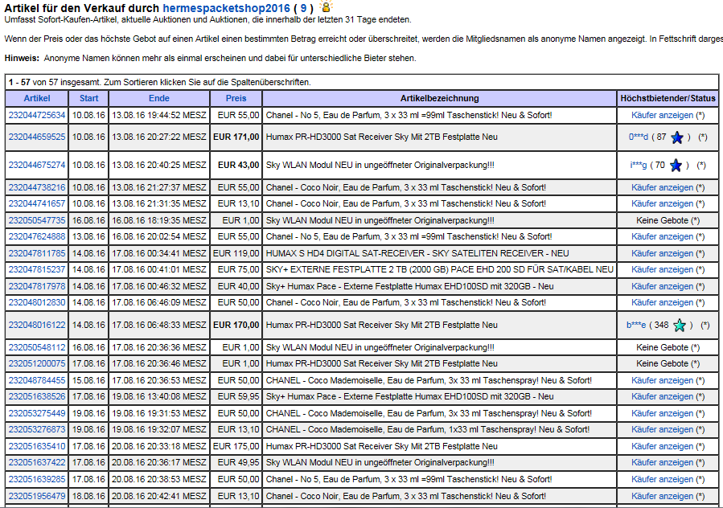This screenshot has height=508, width=723.
Task: Click Keine Gebote in the 232051200075 row
Action: (662, 363)
